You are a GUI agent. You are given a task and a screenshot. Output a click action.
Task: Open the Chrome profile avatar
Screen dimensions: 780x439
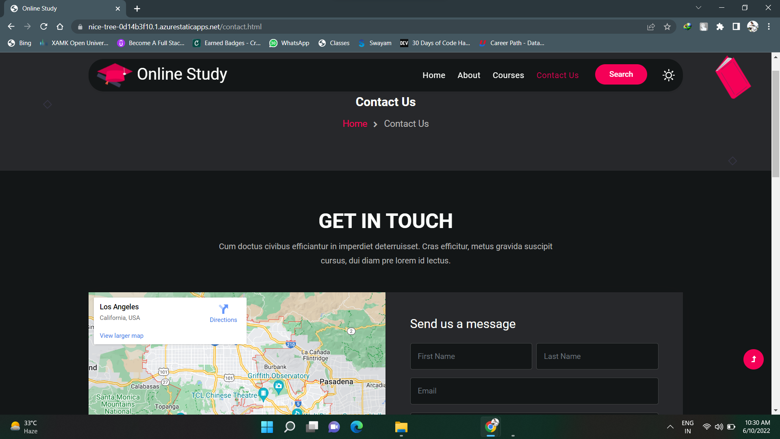coord(752,27)
